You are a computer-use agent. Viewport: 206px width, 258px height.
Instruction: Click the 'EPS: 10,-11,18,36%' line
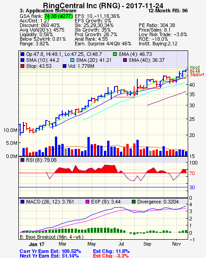[98, 16]
